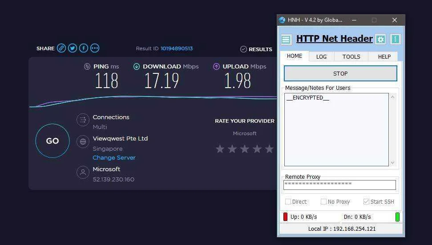Click Microsoft under Rate Your Provider
The height and width of the screenshot is (245, 432).
(x=245, y=133)
